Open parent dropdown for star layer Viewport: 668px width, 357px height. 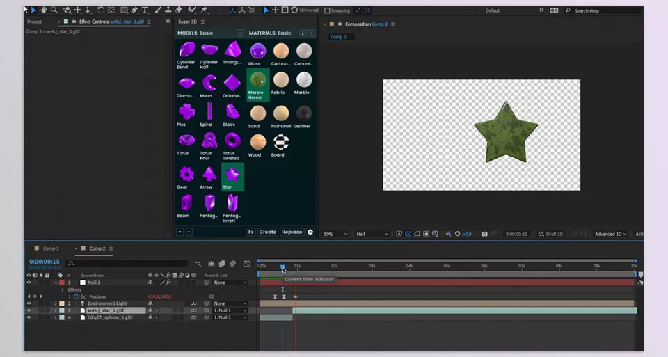click(x=230, y=310)
